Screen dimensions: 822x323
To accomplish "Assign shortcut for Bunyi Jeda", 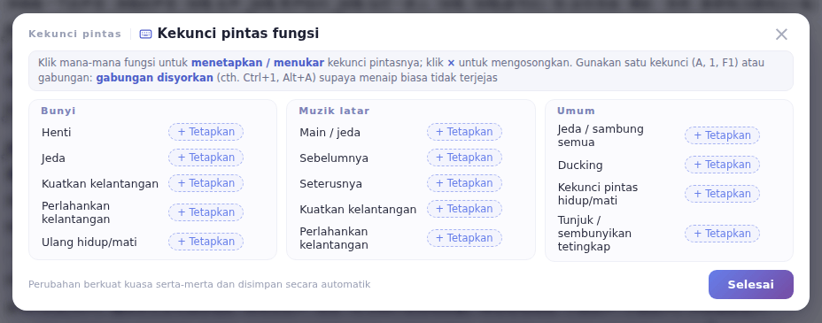I will (x=205, y=158).
